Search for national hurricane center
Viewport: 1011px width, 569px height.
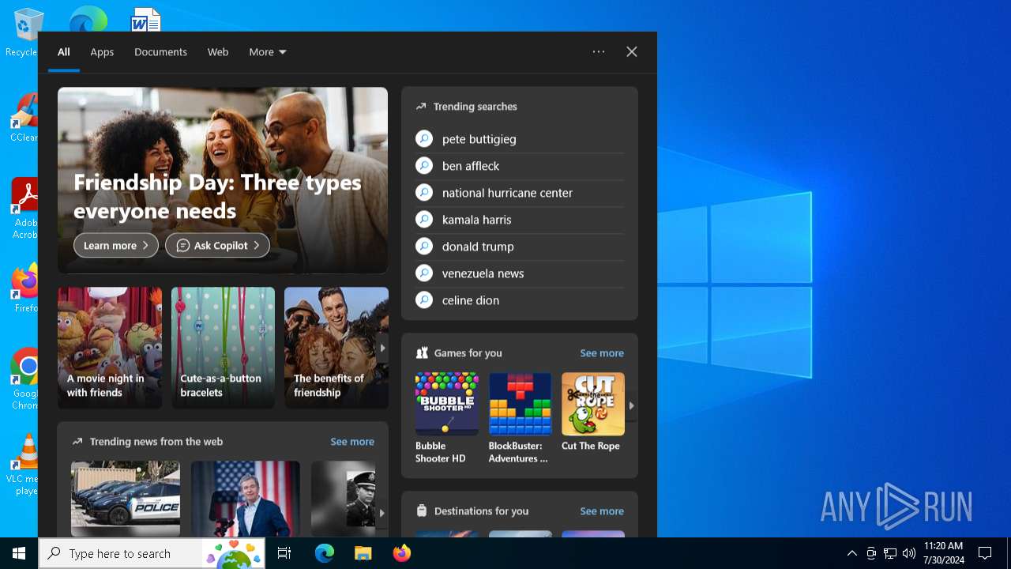click(507, 193)
